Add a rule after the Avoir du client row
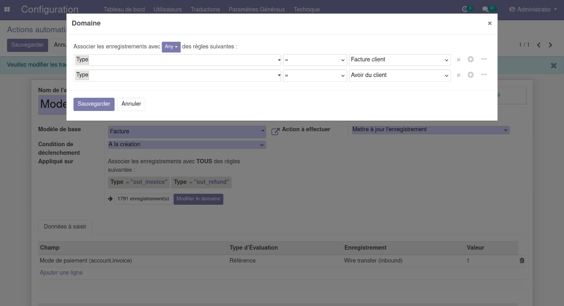The image size is (564, 306). pyautogui.click(x=471, y=75)
